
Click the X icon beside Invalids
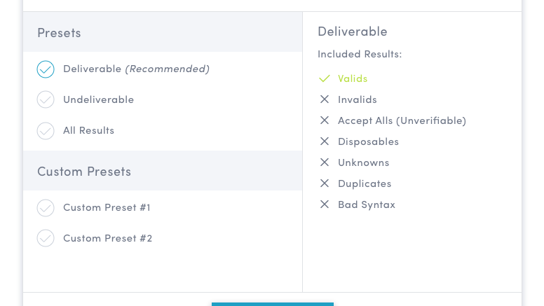[x=324, y=99]
